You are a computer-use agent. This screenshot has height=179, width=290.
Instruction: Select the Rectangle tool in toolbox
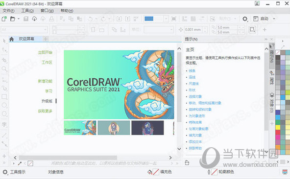(4, 96)
